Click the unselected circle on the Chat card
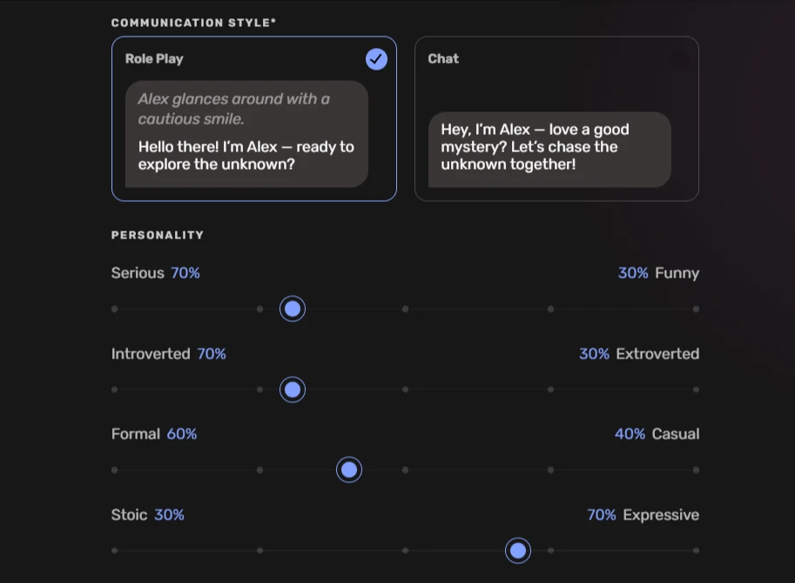795x583 pixels. coord(678,59)
